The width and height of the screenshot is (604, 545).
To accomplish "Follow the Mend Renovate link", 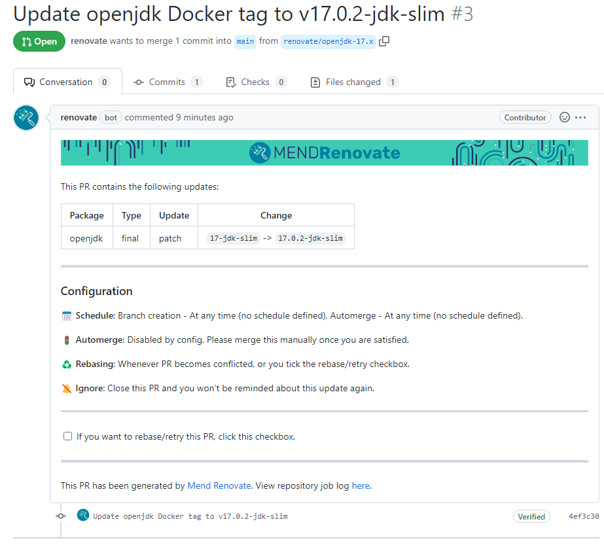I will tap(219, 485).
